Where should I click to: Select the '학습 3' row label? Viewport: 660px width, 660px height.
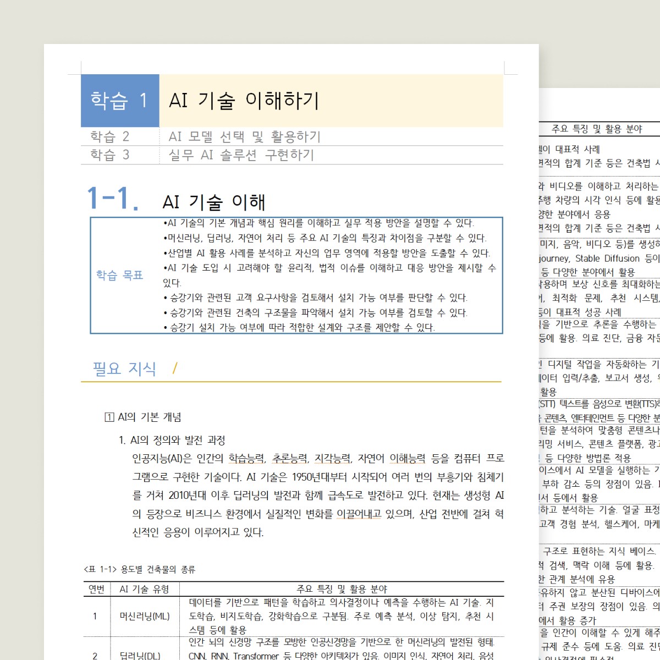[x=110, y=155]
